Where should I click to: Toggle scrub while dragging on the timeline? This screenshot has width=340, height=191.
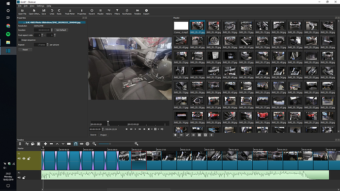point(81,144)
